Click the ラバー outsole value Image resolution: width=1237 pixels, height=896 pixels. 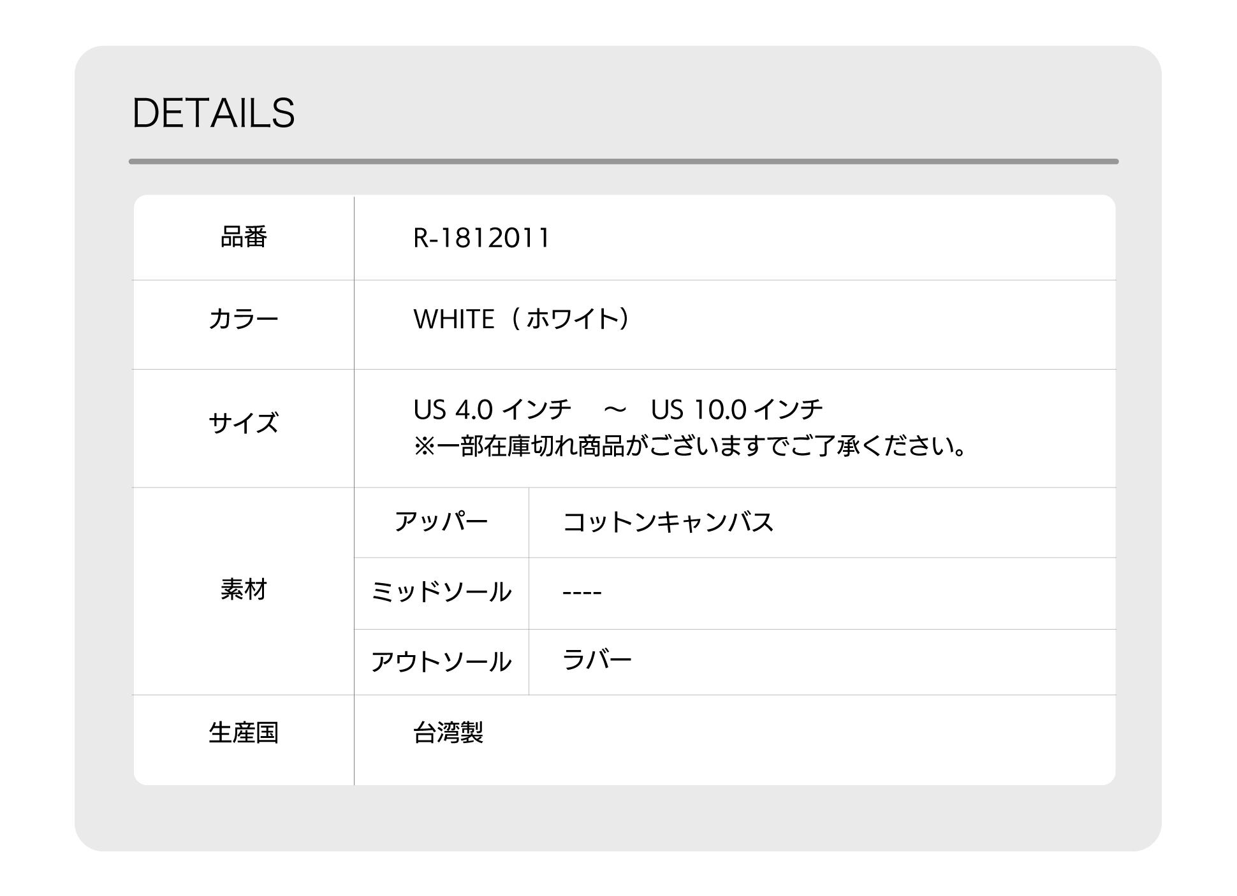[x=597, y=660]
